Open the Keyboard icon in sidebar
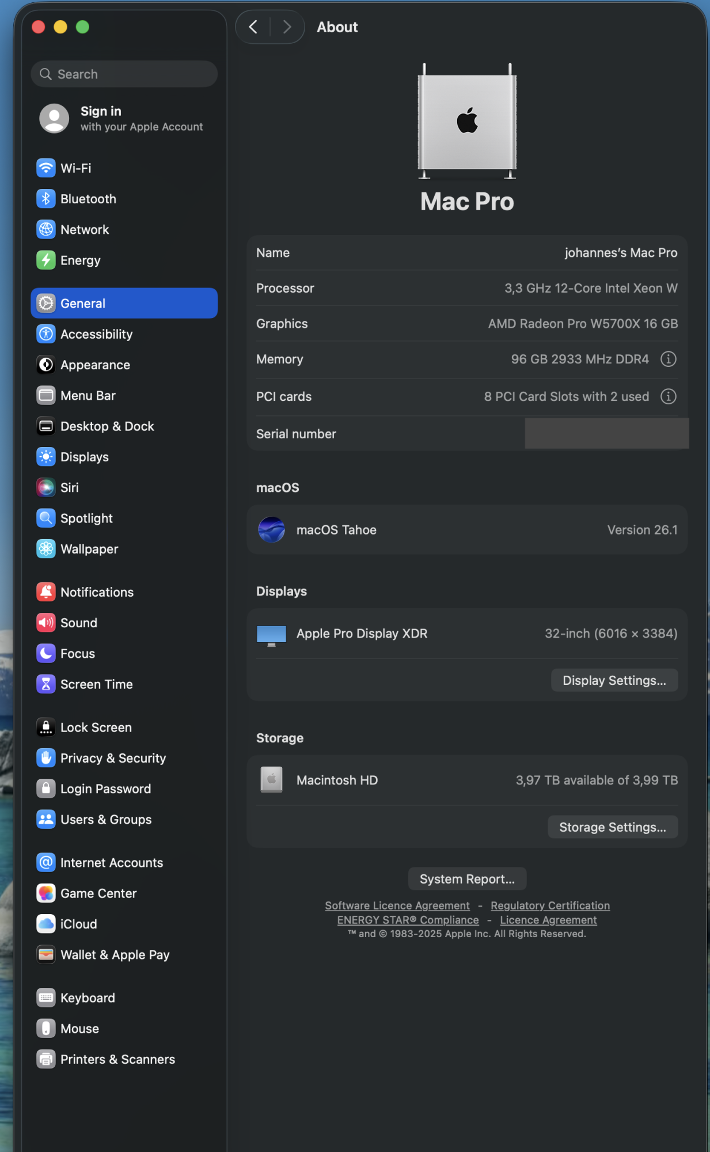 click(x=46, y=998)
